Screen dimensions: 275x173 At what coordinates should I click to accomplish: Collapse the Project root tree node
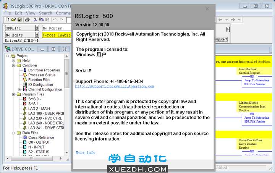pyautogui.click(x=7, y=56)
